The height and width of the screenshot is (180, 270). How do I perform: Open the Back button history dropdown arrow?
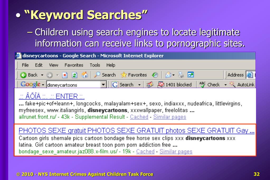coord(42,75)
